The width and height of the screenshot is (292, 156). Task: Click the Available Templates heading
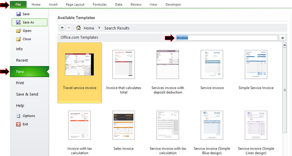click(x=76, y=18)
